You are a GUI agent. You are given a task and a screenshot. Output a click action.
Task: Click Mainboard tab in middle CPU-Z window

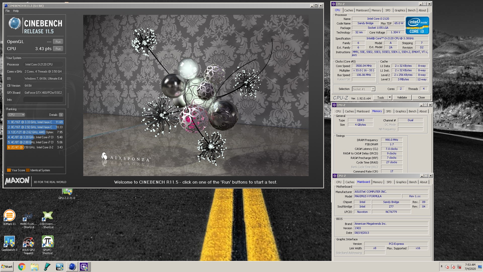pos(363,111)
